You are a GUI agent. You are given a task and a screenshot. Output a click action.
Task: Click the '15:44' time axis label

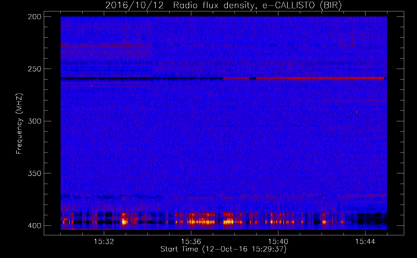click(365, 241)
